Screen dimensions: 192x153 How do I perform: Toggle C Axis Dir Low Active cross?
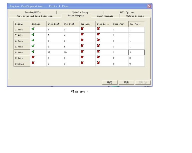click(x=82, y=57)
